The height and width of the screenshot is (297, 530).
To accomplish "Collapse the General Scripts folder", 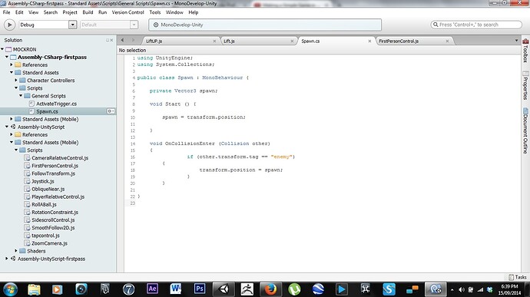I will (x=21, y=96).
